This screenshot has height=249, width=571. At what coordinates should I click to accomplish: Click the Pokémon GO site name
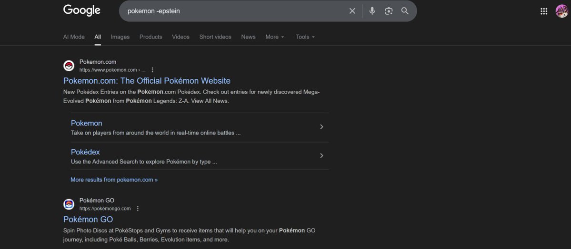97,200
